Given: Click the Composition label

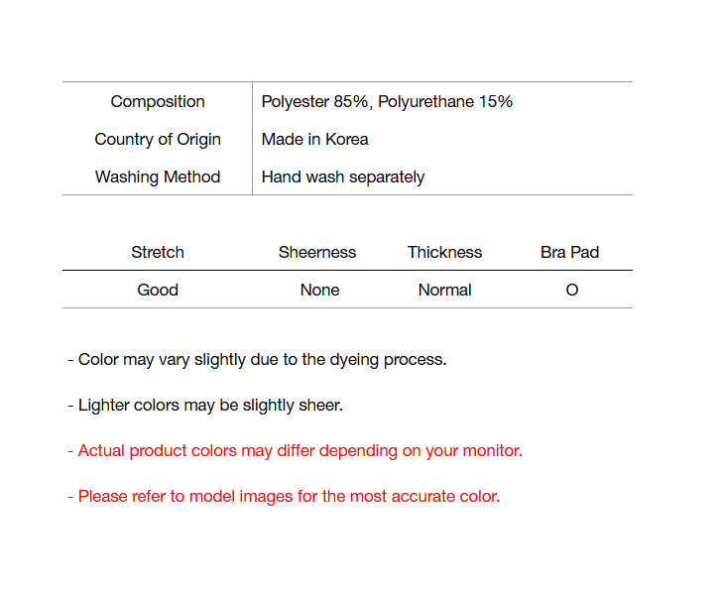Looking at the screenshot, I should 158,101.
